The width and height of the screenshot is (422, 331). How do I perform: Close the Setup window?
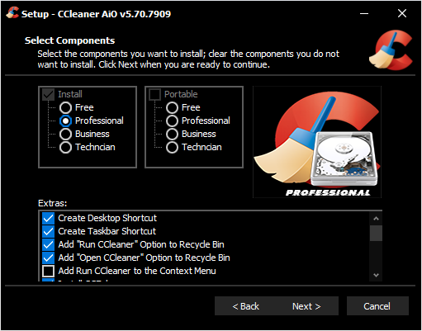[x=402, y=13]
